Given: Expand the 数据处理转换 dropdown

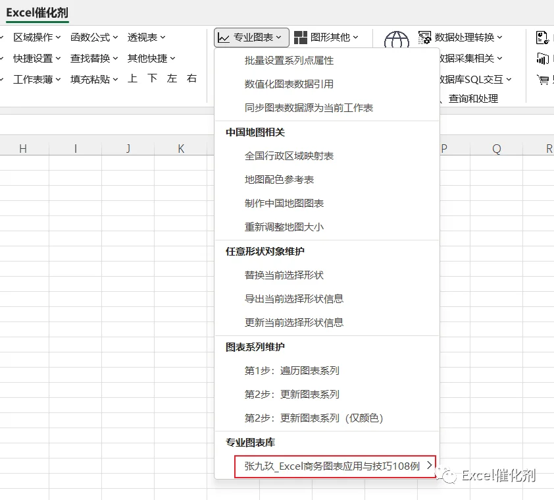Looking at the screenshot, I should 460,37.
